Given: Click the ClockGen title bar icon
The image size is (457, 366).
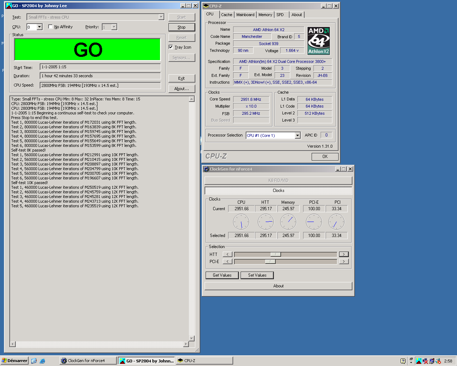Looking at the screenshot, I should pyautogui.click(x=206, y=169).
